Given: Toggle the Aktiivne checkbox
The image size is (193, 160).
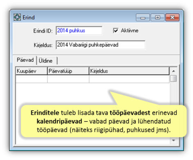Looking at the screenshot, I should [116, 31].
